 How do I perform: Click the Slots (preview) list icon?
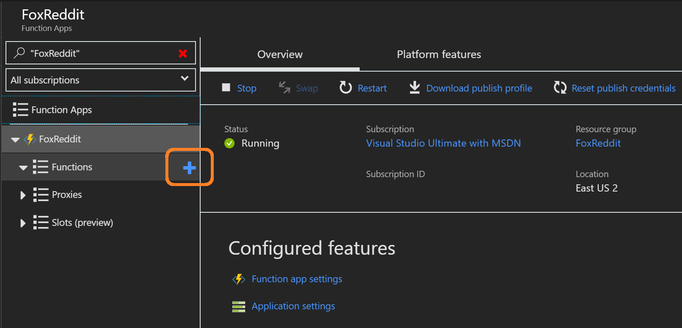41,222
